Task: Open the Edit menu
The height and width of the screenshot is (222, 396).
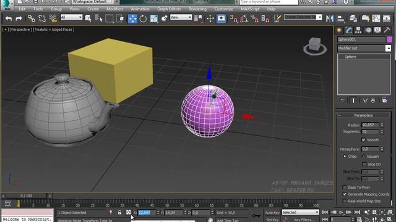Action: (x=22, y=9)
